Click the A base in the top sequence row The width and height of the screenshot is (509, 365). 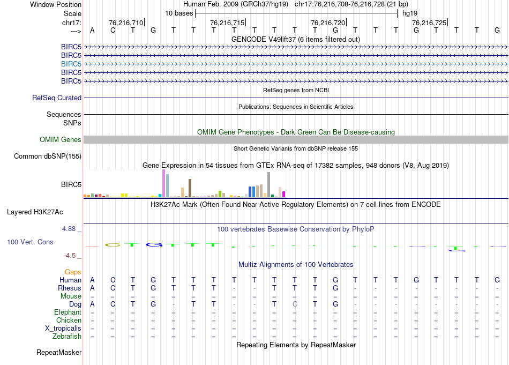pyautogui.click(x=92, y=31)
